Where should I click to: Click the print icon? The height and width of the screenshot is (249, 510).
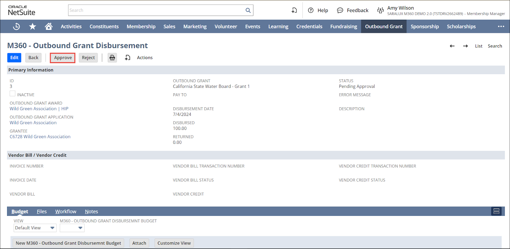[112, 58]
